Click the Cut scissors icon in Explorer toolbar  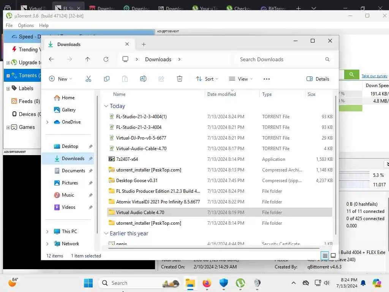click(88, 79)
